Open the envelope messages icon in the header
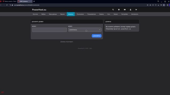This screenshot has height=95, width=170. 125,10
